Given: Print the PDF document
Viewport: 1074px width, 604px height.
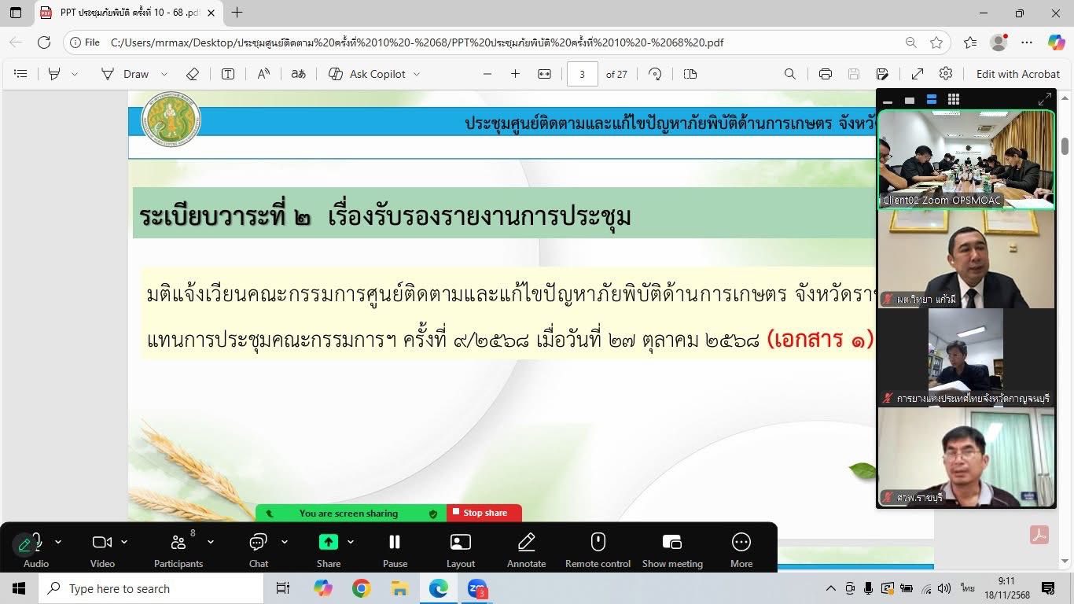Looking at the screenshot, I should [825, 74].
